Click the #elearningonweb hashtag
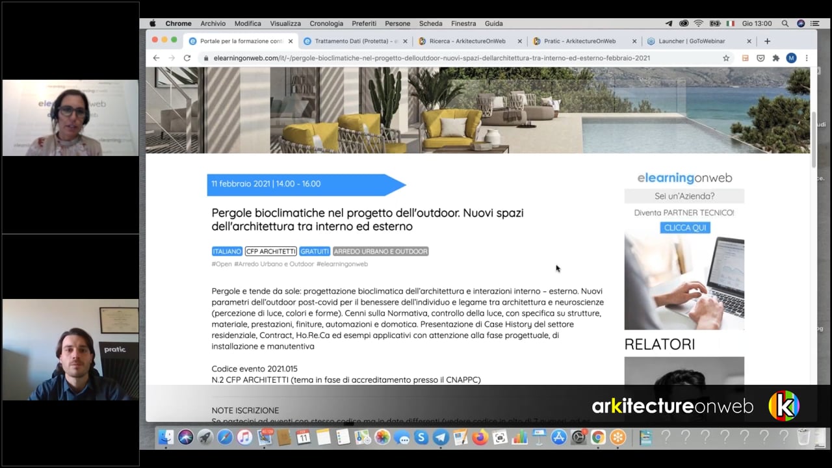Screen dimensions: 832x468 [x=342, y=264]
